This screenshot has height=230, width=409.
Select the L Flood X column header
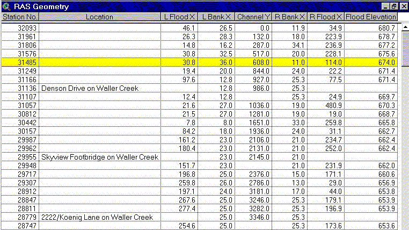179,17
